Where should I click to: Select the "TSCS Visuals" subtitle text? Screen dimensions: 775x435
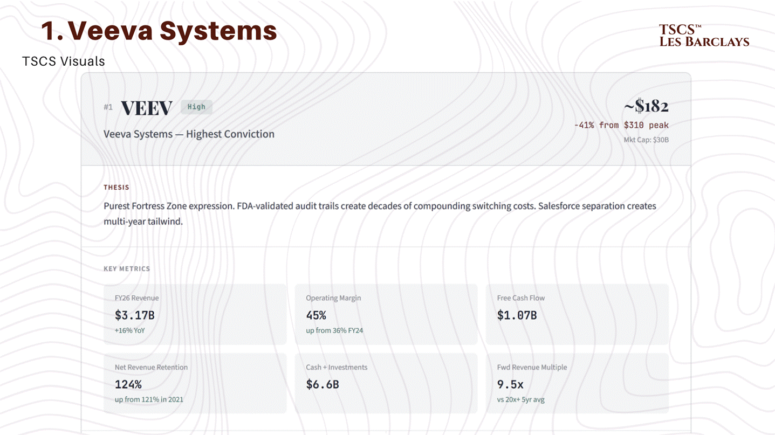point(64,61)
